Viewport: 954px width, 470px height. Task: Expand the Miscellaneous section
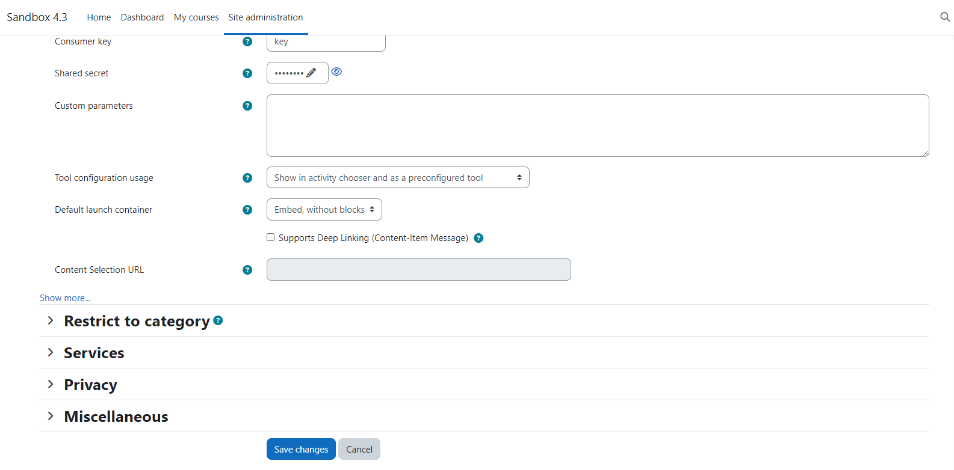[116, 417]
